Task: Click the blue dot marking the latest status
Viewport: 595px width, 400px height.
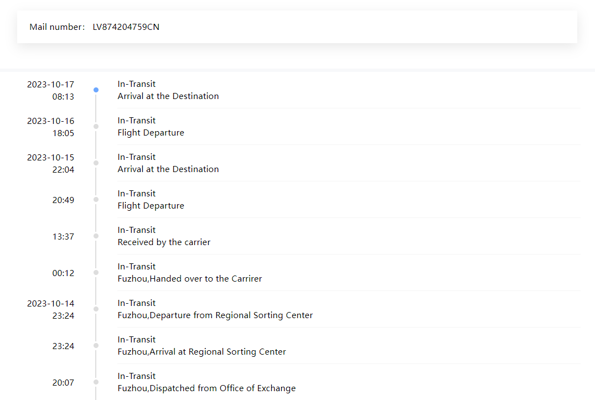Action: (x=96, y=90)
